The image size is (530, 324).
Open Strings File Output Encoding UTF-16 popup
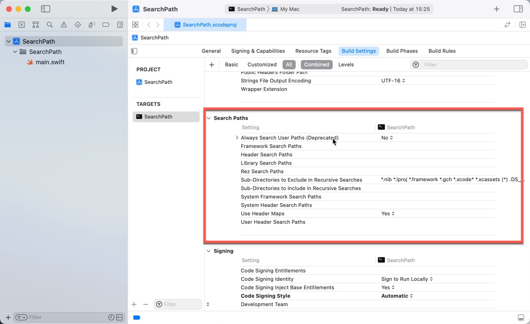coord(393,81)
